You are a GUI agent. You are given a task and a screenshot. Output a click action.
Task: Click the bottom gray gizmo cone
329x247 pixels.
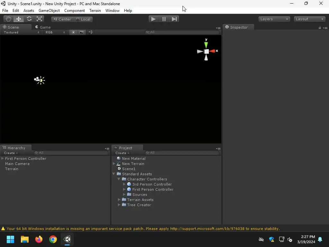coord(206,58)
